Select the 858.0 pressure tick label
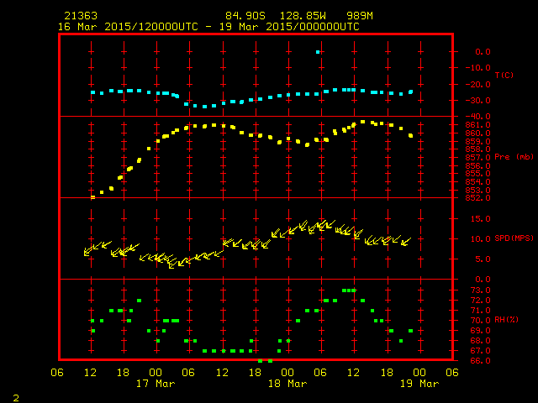 pyautogui.click(x=478, y=149)
